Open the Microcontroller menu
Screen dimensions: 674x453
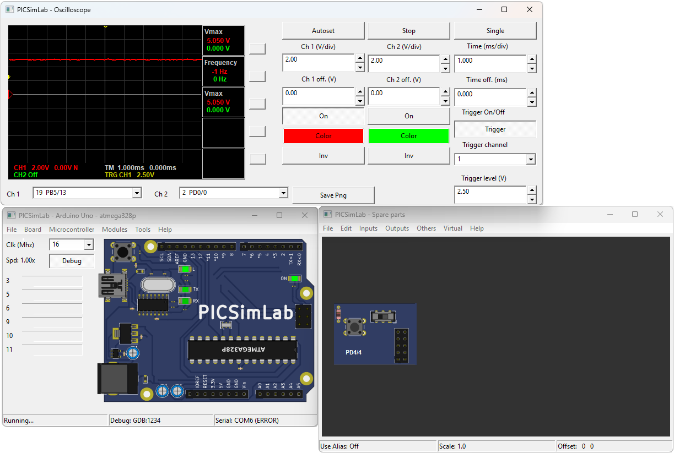coord(72,230)
